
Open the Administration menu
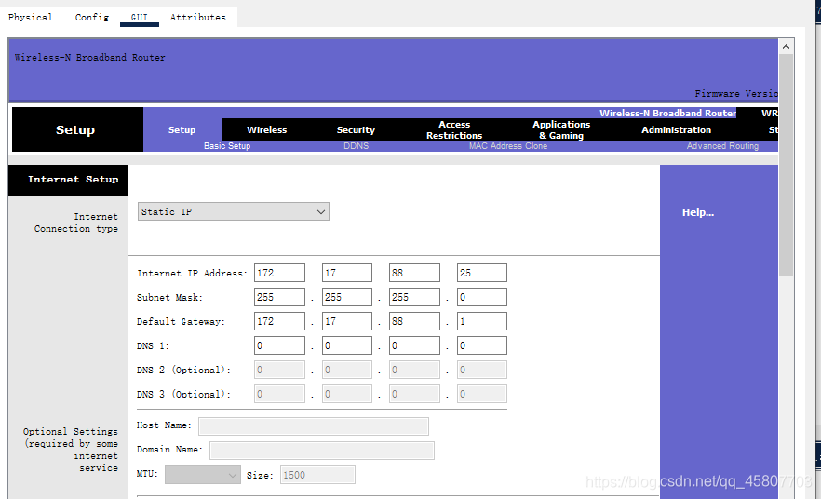coord(676,129)
